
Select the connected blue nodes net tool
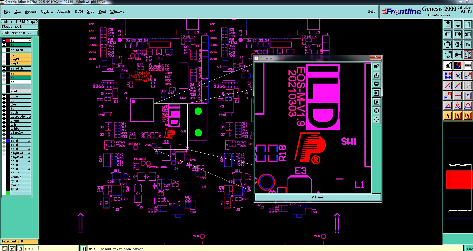(448, 76)
